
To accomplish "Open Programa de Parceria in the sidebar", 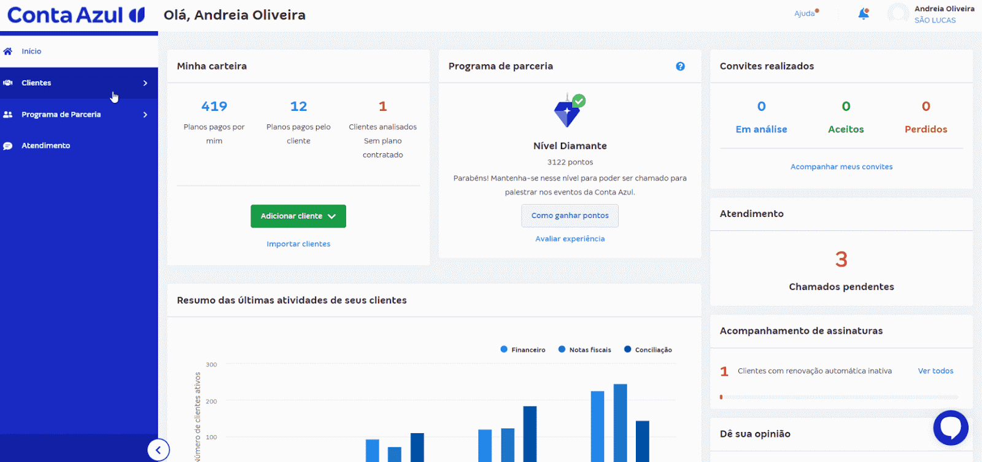I will coord(79,115).
